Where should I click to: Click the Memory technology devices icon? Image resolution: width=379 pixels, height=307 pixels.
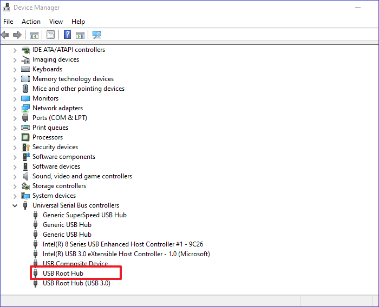25,79
